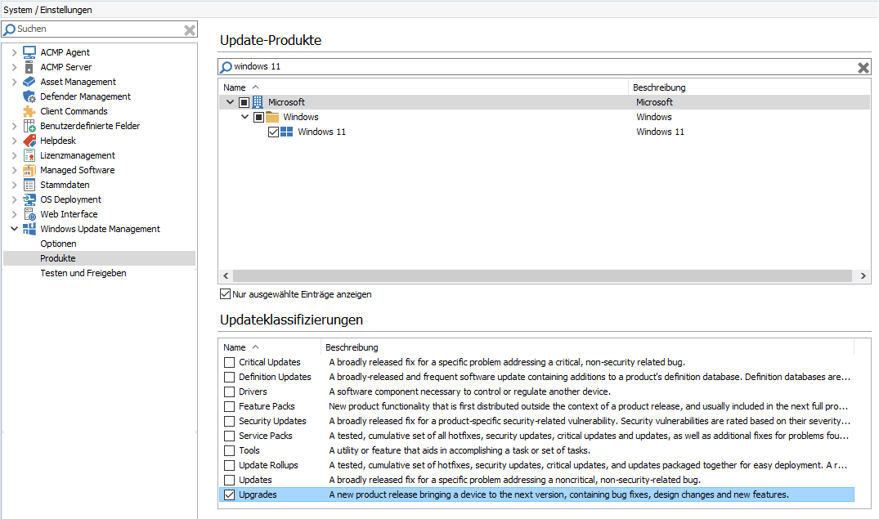Image resolution: width=879 pixels, height=519 pixels.
Task: Click the classifications Beschreibung column header
Action: [x=587, y=347]
